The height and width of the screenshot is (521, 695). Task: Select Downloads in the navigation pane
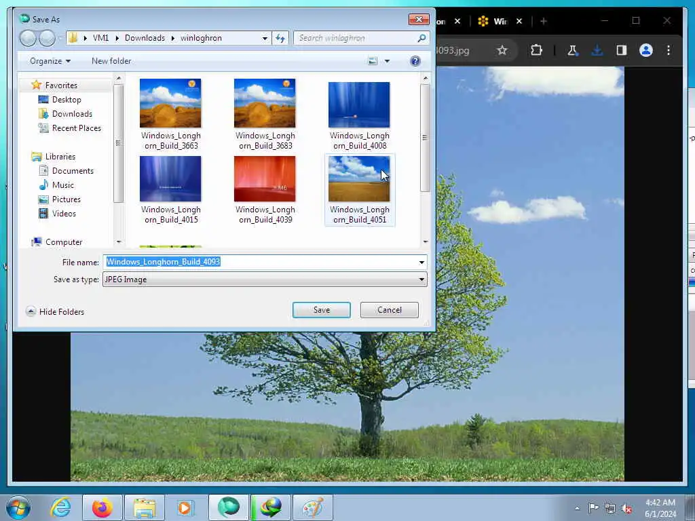click(x=72, y=114)
